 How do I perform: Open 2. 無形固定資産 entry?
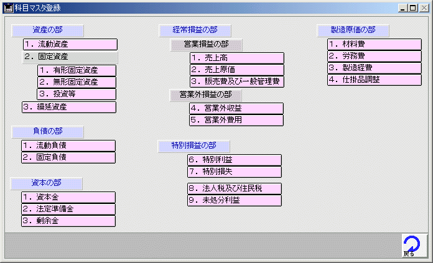coord(77,82)
